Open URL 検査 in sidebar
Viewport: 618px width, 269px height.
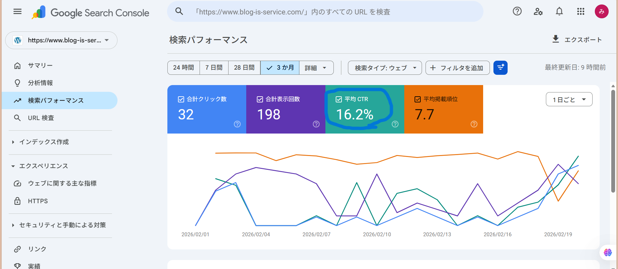point(41,118)
